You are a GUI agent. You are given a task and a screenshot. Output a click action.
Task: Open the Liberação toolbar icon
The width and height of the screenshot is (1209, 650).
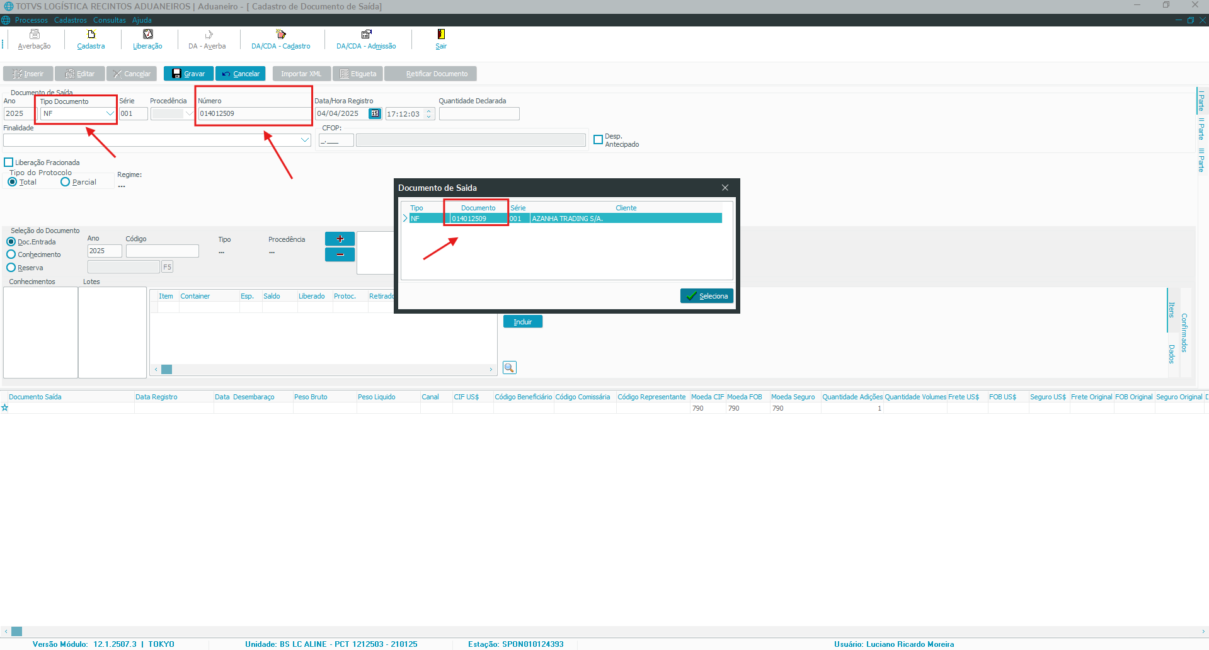click(x=147, y=39)
